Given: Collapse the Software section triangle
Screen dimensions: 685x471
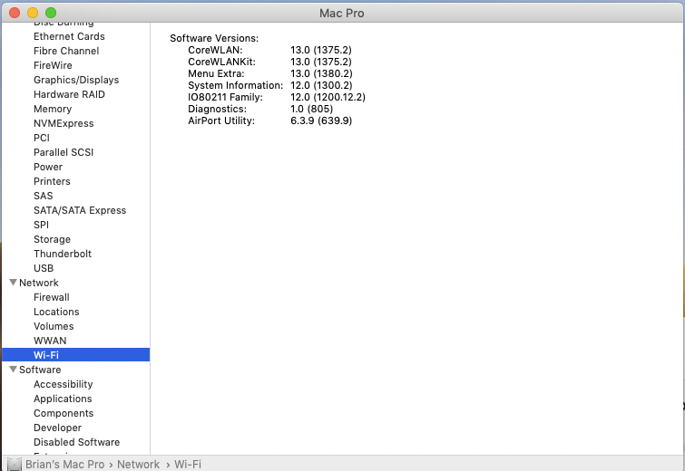Looking at the screenshot, I should point(13,369).
